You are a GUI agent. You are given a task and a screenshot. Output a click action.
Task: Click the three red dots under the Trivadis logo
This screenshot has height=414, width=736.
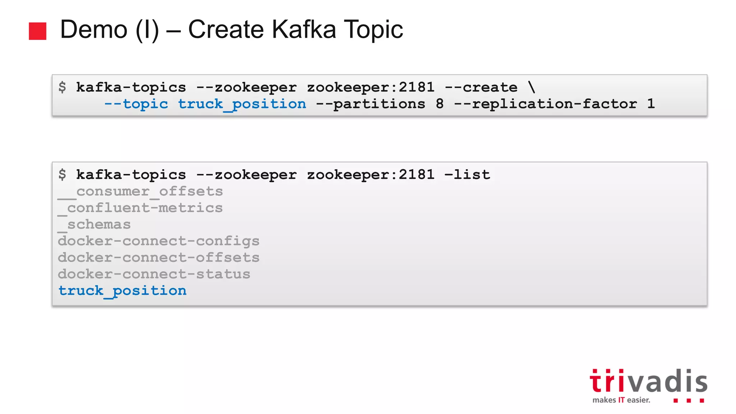(689, 400)
